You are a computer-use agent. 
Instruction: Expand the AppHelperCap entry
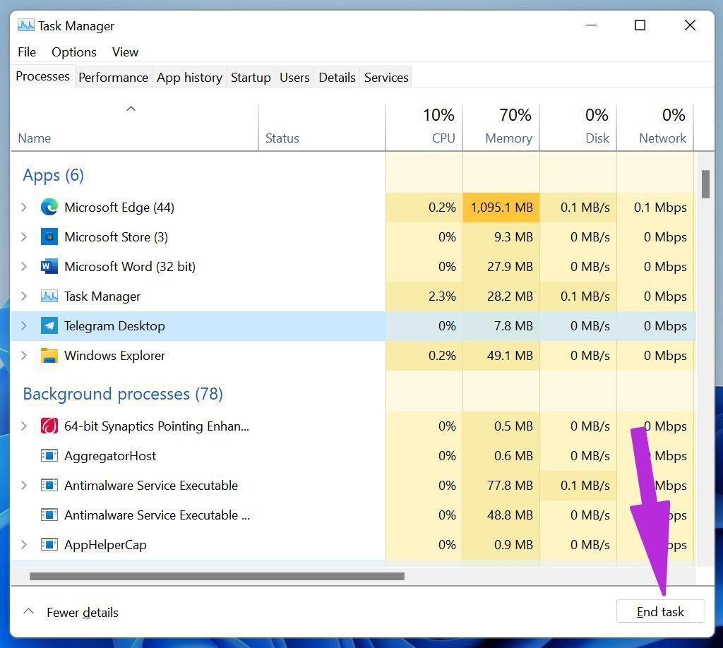tap(24, 545)
